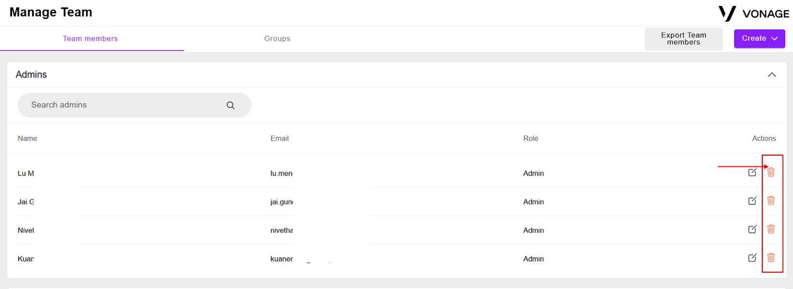Open the Create dropdown menu
793x289 pixels.
click(x=759, y=39)
